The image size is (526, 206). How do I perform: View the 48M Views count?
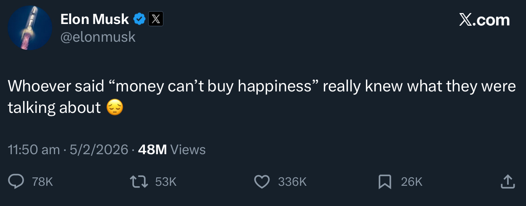(172, 150)
